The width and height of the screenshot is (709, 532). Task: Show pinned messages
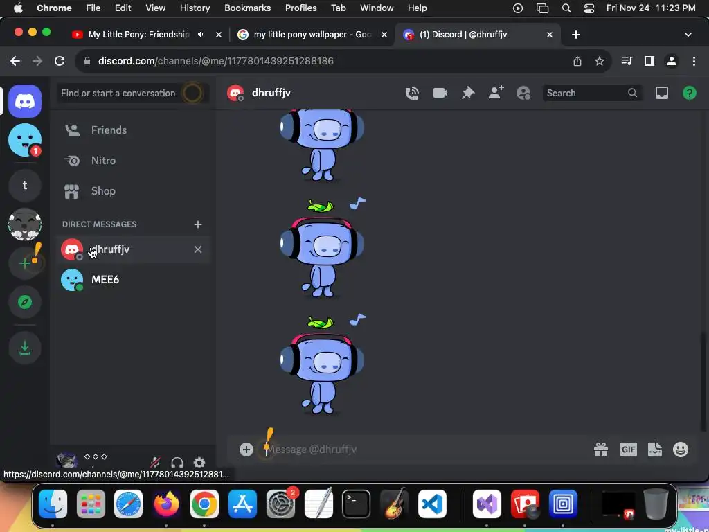click(x=468, y=93)
